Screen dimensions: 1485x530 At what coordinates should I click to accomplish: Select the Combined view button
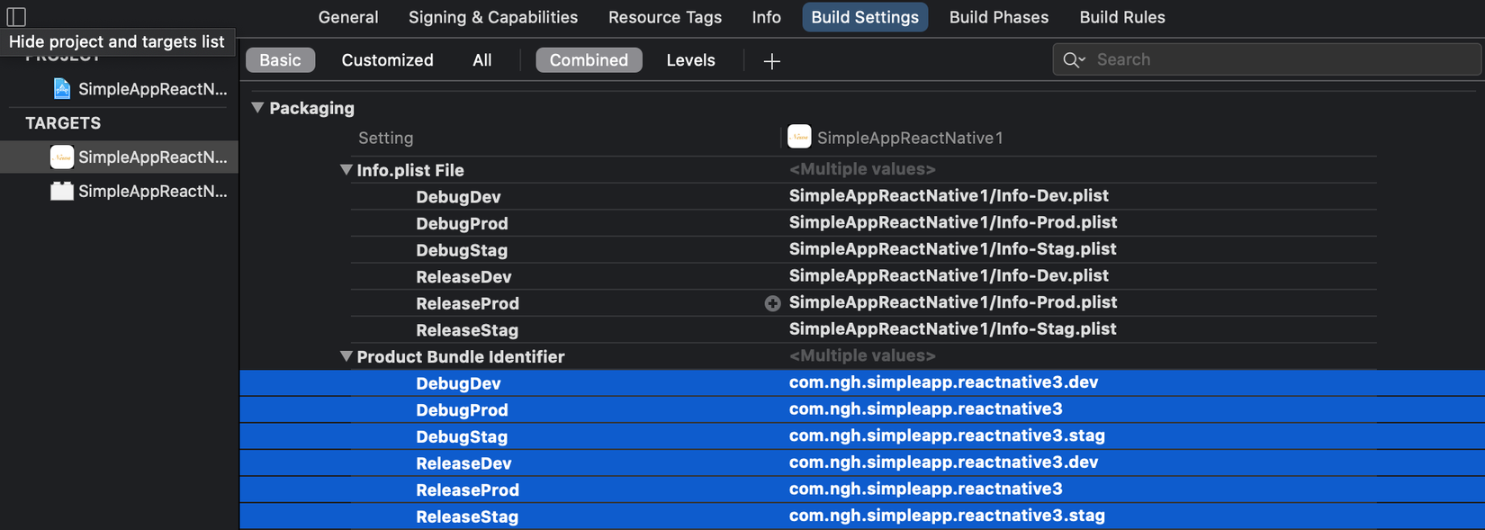pos(589,60)
